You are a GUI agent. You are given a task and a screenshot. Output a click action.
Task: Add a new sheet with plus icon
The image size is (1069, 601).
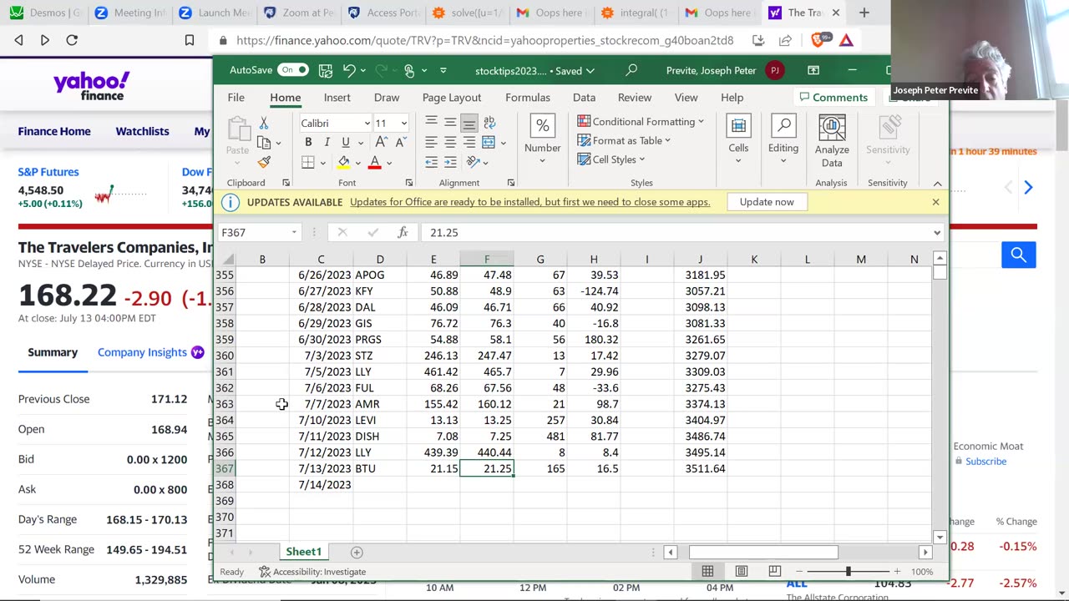tap(357, 552)
